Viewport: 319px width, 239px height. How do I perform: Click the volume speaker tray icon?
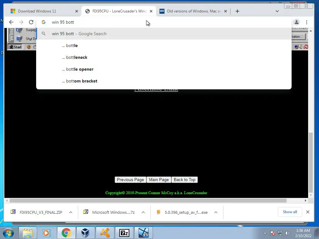click(288, 233)
